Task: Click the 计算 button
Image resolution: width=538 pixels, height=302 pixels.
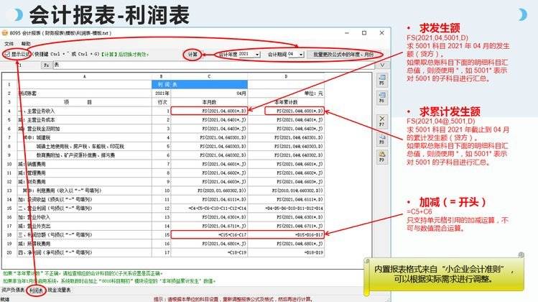Action: point(192,54)
